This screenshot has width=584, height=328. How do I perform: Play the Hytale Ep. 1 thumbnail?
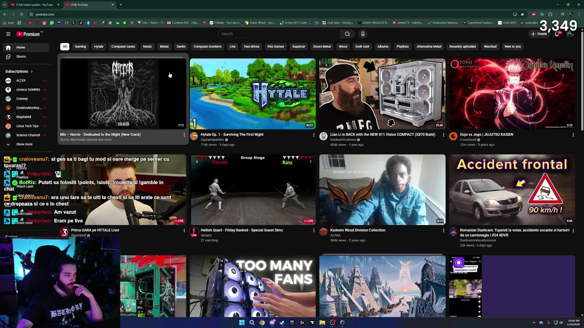tap(252, 94)
